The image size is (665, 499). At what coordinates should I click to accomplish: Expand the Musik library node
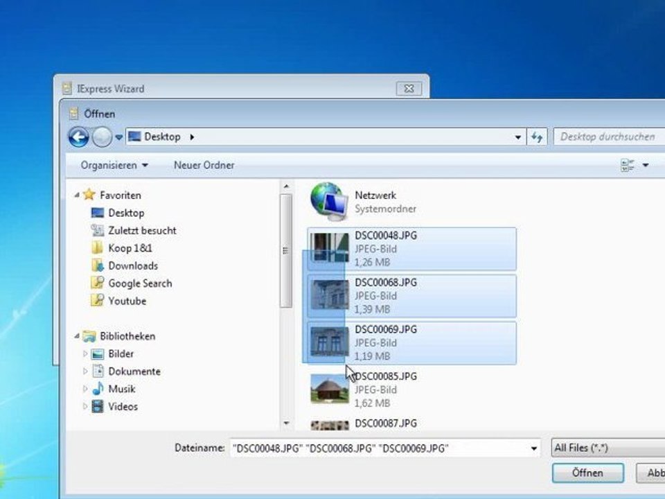tap(85, 389)
